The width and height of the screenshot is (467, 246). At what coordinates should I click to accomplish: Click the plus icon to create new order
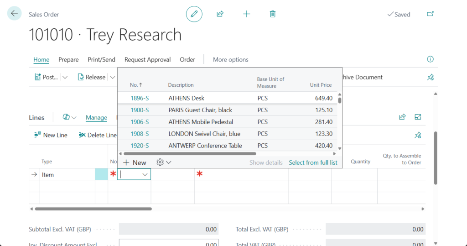(246, 14)
